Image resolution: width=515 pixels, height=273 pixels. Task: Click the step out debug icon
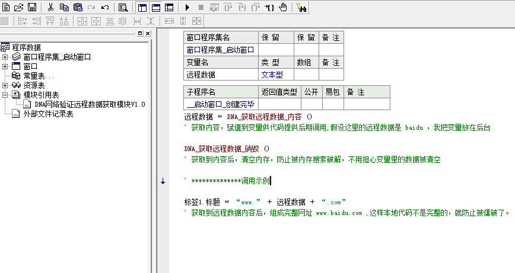click(x=255, y=7)
